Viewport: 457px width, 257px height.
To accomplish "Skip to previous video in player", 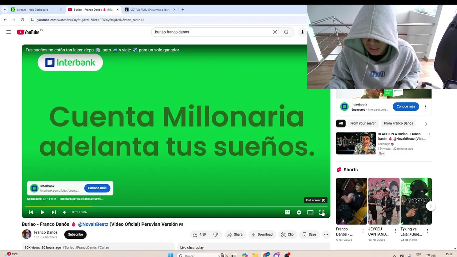I will [x=31, y=212].
